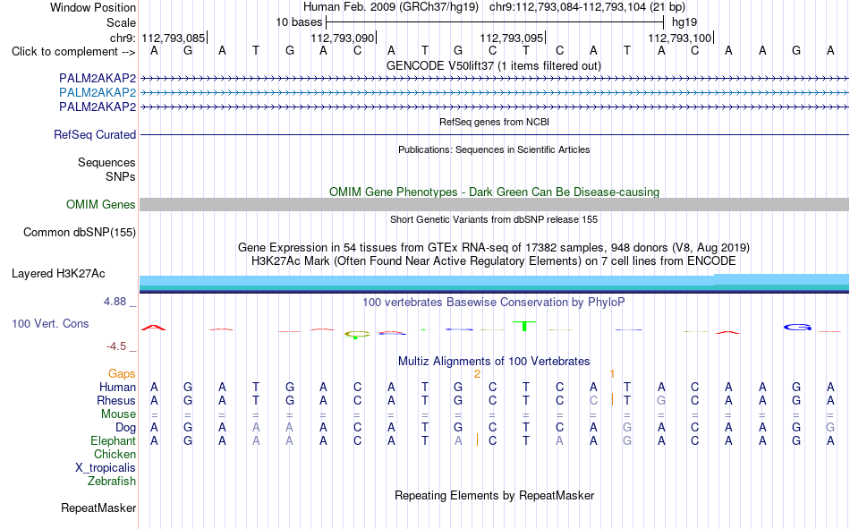Image resolution: width=850 pixels, height=529 pixels.
Task: Click the orange insertion bar in the Elephant row
Action: pos(477,440)
